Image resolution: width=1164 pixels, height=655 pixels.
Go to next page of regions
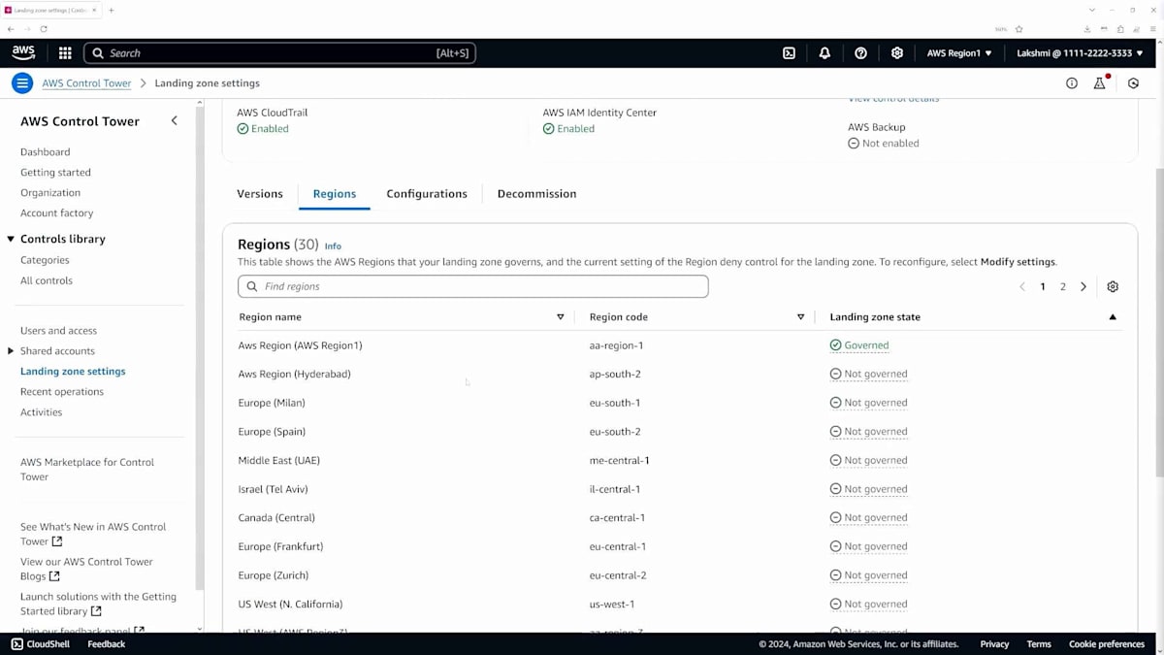1083,287
